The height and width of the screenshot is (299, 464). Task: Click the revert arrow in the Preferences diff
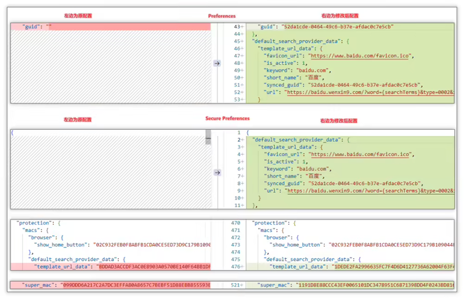pyautogui.click(x=217, y=63)
